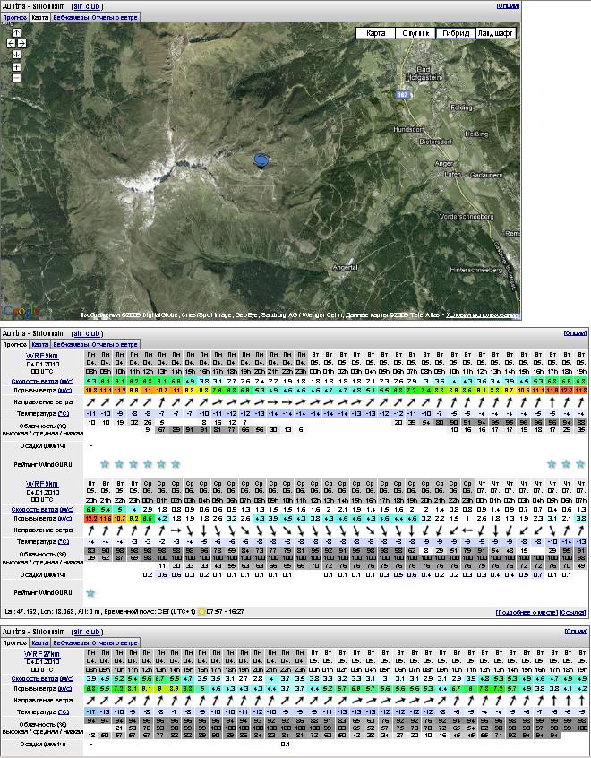Image resolution: width=591 pixels, height=758 pixels.
Task: Pan the map down with arrow button
Action: 16,54
